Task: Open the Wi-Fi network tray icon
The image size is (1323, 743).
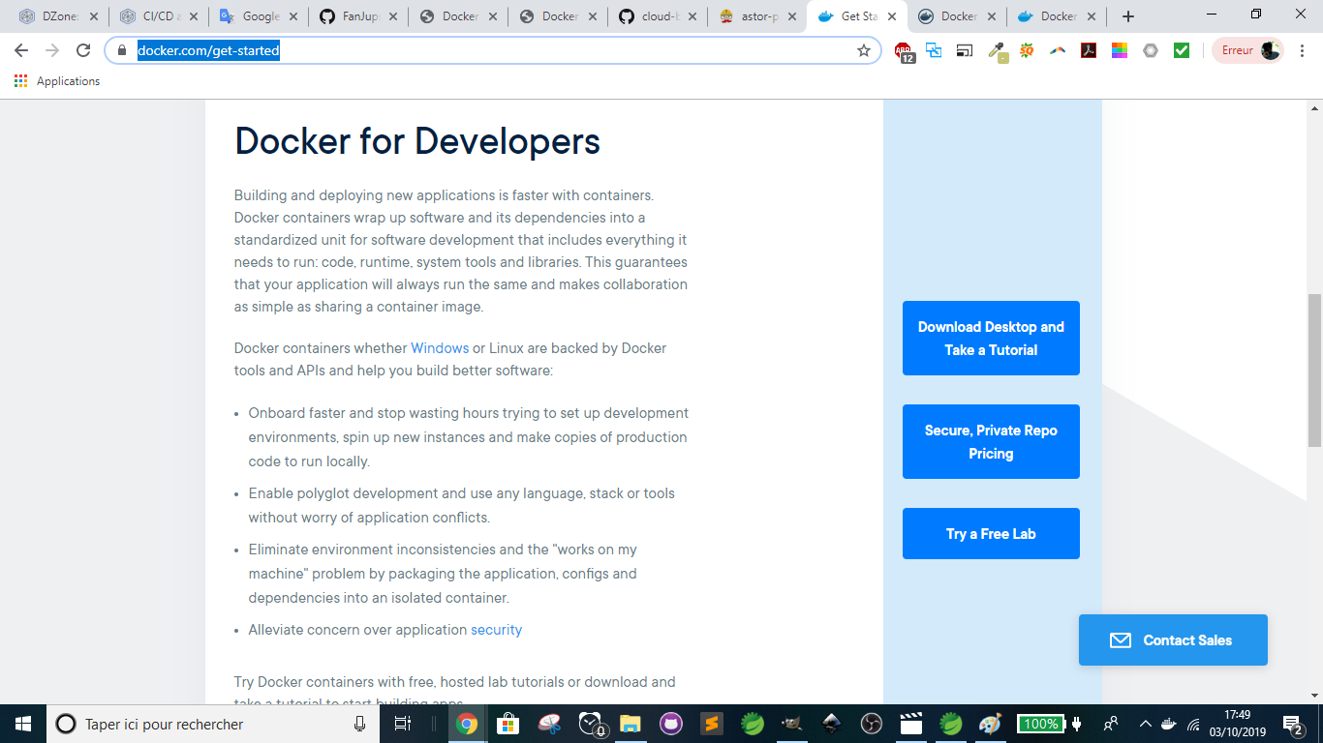Action: click(x=1194, y=724)
